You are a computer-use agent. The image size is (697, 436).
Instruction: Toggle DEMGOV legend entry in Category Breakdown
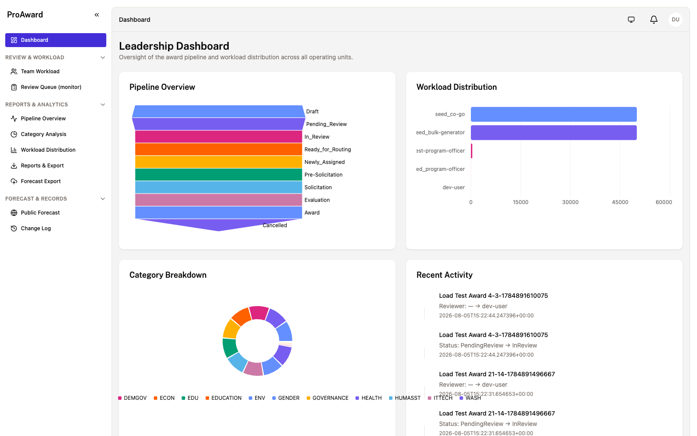pos(132,398)
